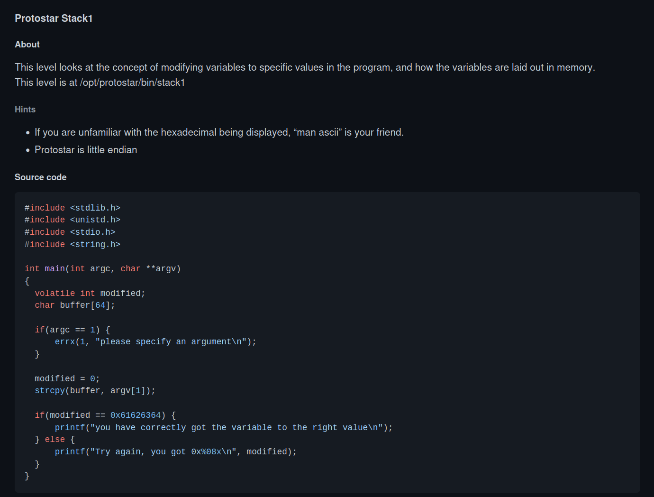
Task: Click the errx "please specify an argument" line
Action: coord(155,341)
